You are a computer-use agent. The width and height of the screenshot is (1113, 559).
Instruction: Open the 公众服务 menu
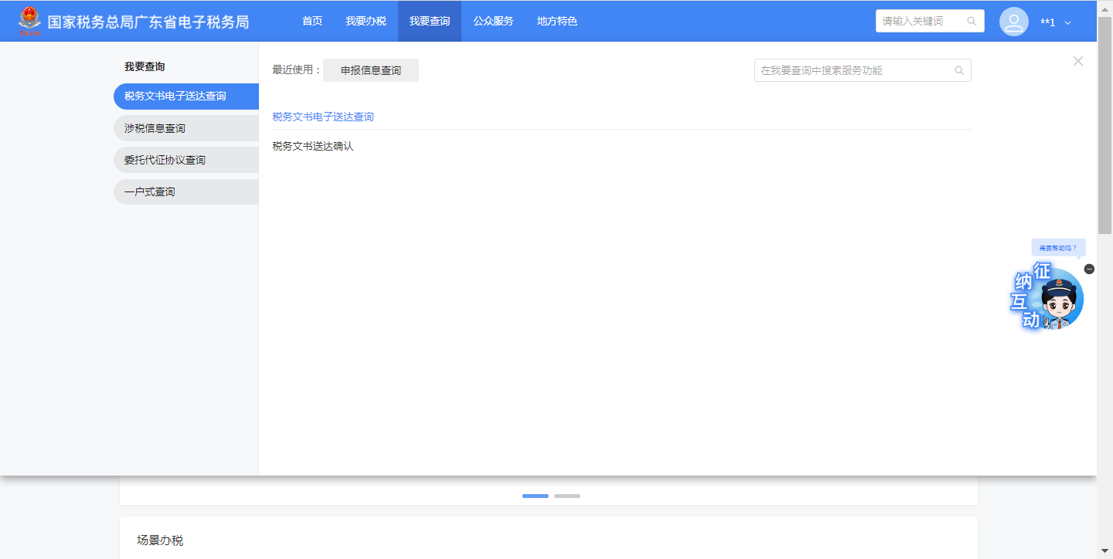493,22
